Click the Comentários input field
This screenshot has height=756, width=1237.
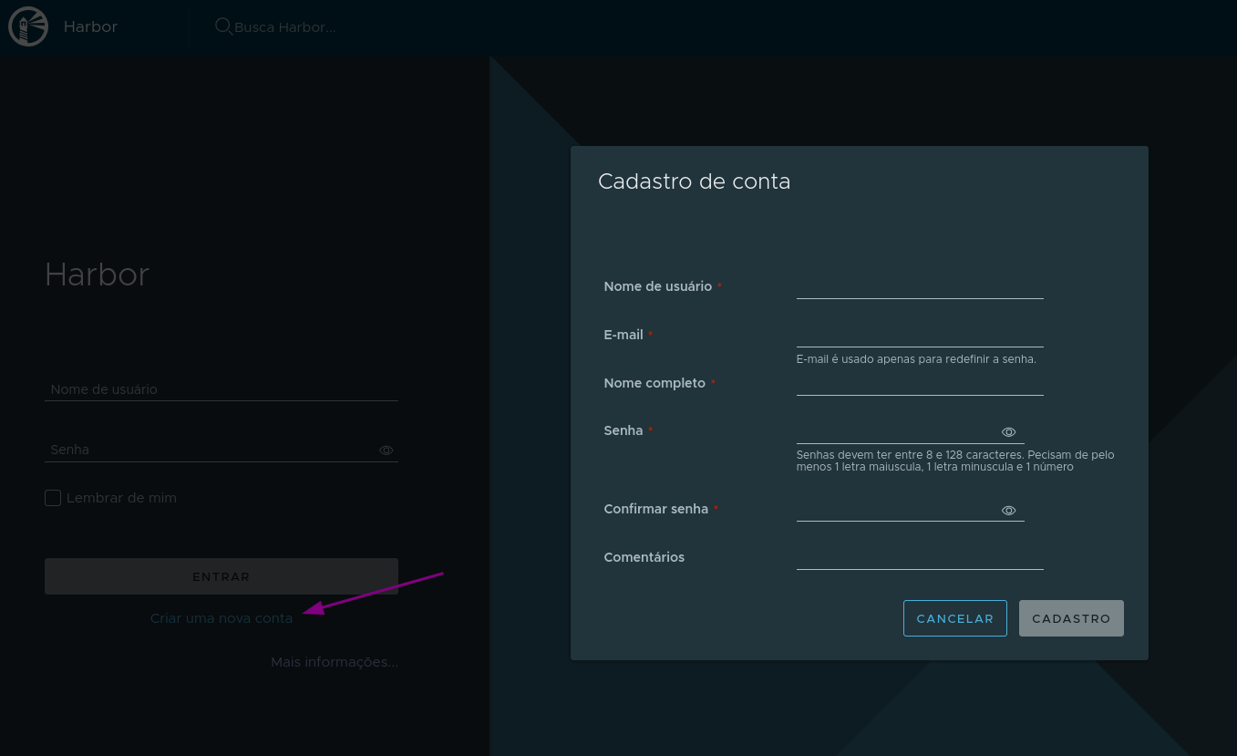tap(919, 558)
